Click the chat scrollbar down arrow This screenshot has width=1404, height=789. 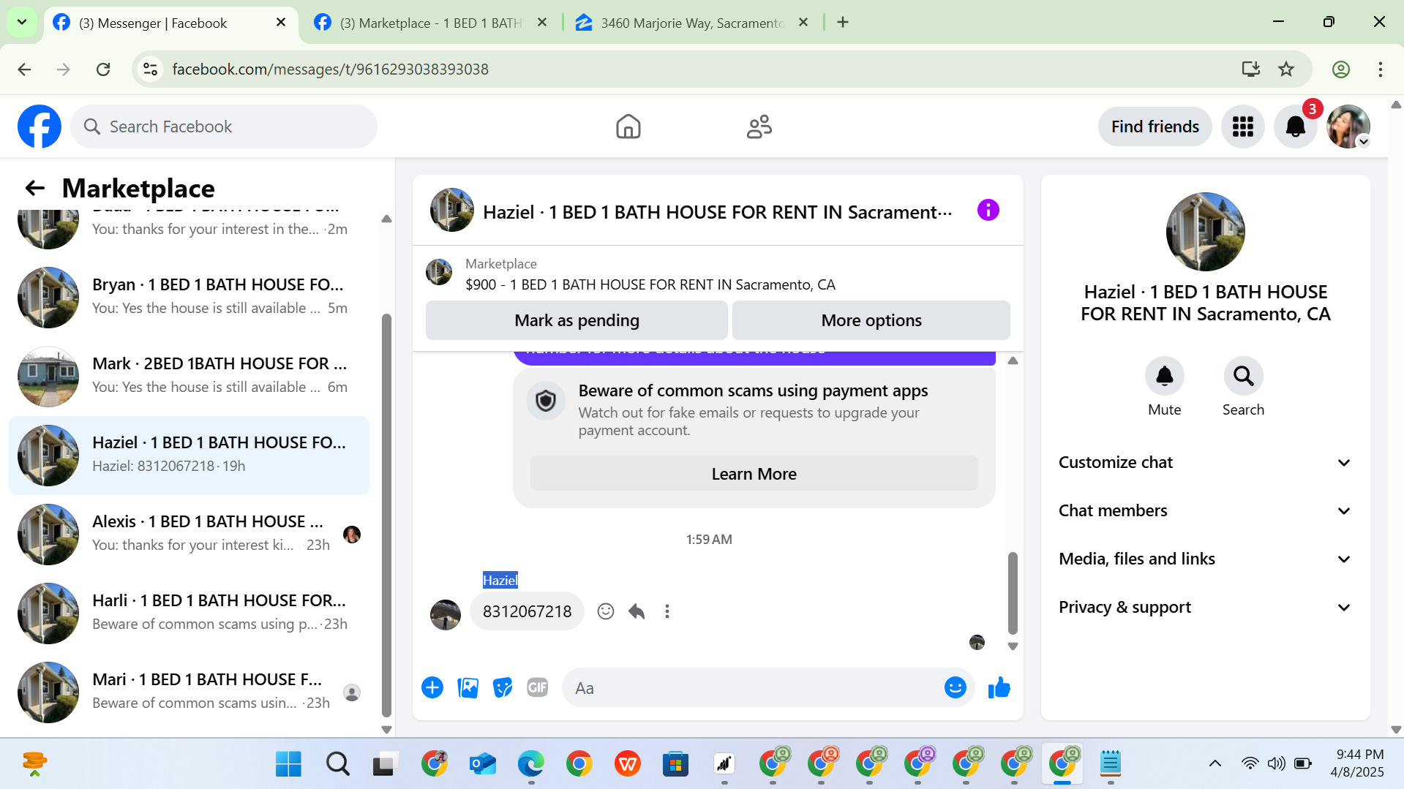click(x=1013, y=646)
